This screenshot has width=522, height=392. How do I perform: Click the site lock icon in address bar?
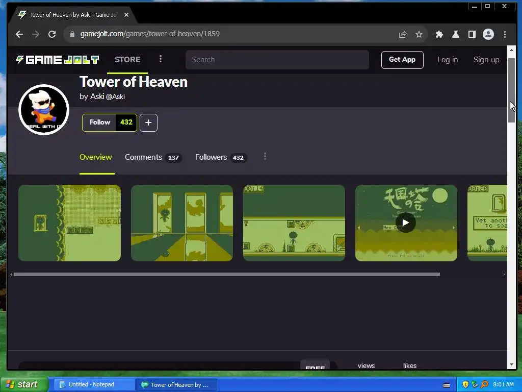pos(72,34)
